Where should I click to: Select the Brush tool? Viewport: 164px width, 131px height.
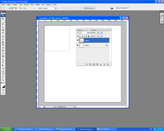pos(3,39)
